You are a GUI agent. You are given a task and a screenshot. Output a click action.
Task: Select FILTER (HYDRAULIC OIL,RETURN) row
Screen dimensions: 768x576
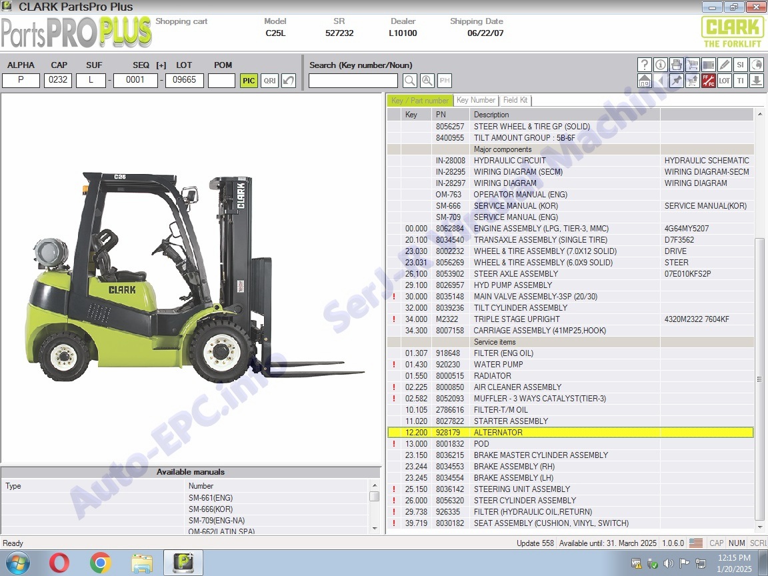pos(570,512)
